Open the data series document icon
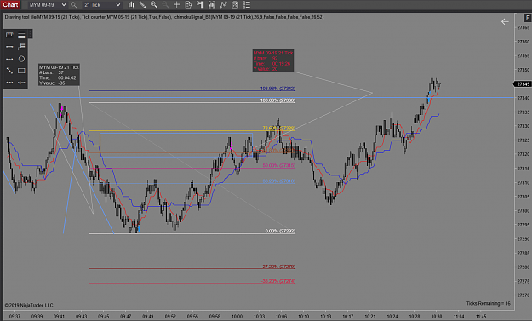This screenshot has width=532, height=321. coord(188,5)
